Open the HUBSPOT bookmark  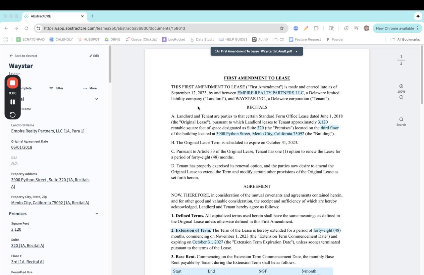tap(88, 39)
